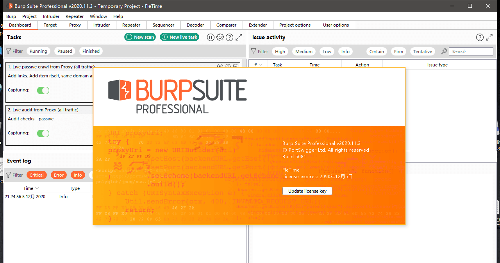500x263 pixels.
Task: Toggle the Tentative confidence filter
Action: pos(423,52)
